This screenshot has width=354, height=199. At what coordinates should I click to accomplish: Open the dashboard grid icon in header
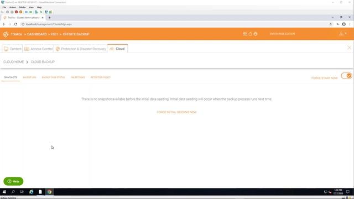245,34
